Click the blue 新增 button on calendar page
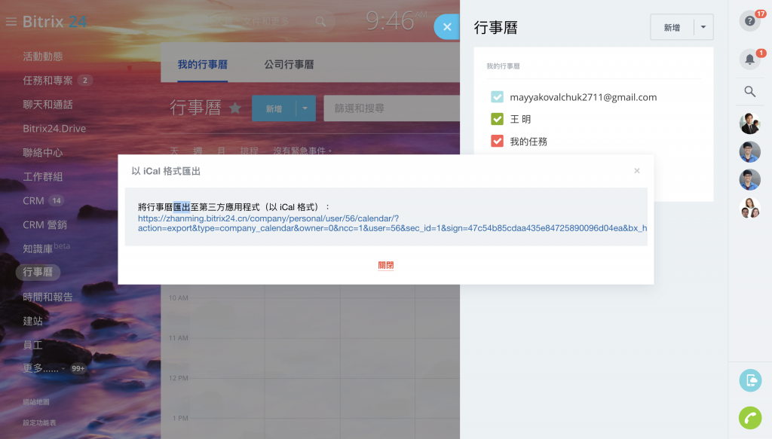Image resolution: width=772 pixels, height=439 pixels. [x=274, y=108]
